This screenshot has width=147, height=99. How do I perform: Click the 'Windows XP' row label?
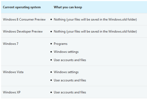[x=12, y=92]
